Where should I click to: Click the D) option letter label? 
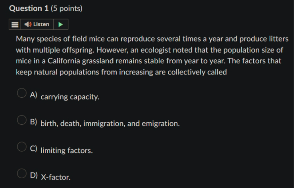coord(34,175)
